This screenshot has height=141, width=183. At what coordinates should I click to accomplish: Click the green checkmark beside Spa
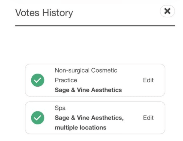pos(38,118)
